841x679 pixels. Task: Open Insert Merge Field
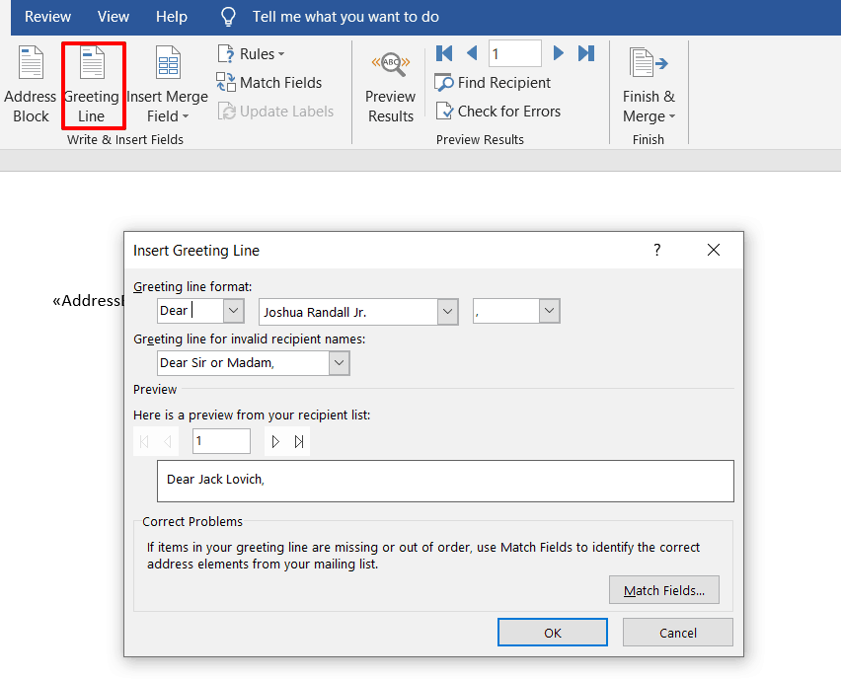(x=166, y=84)
